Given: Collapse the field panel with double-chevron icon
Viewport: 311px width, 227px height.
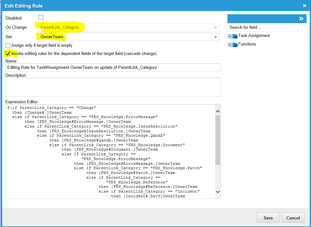Looking at the screenshot, I should pos(301,19).
